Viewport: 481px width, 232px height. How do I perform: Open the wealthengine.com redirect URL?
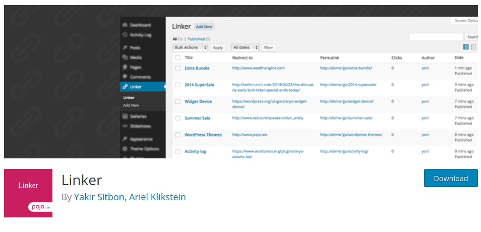coord(258,68)
